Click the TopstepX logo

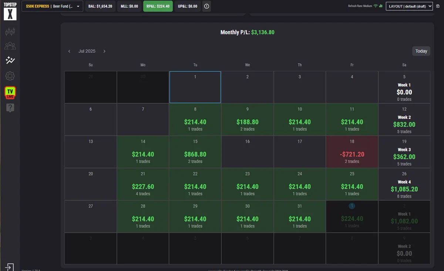pos(10,11)
